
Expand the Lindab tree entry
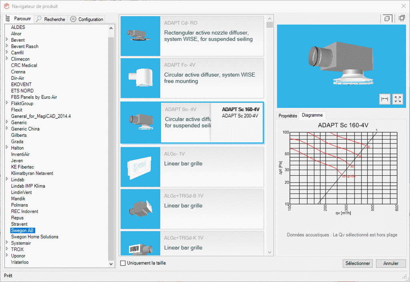click(7, 180)
